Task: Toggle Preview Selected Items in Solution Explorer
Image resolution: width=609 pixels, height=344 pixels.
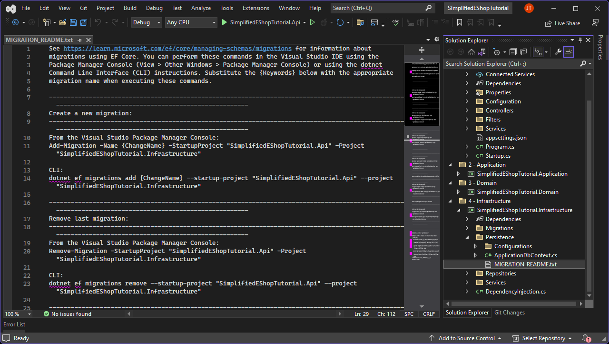Action: coord(569,52)
